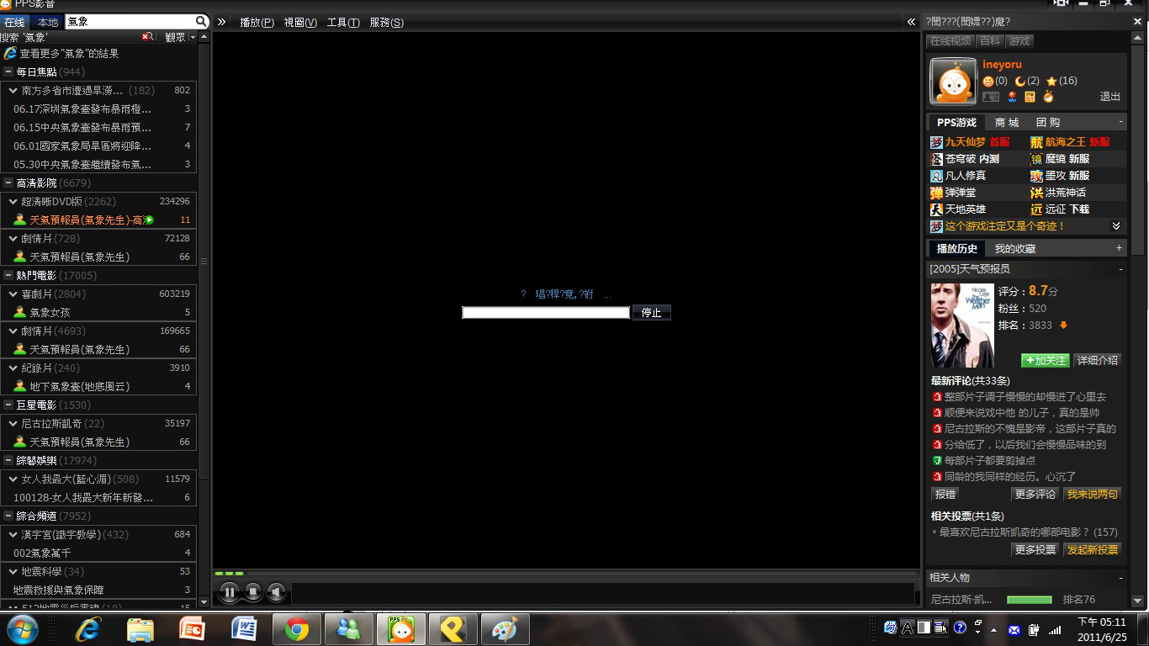This screenshot has width=1149, height=646.
Task: Click the 远征 game icon
Action: 1036,209
